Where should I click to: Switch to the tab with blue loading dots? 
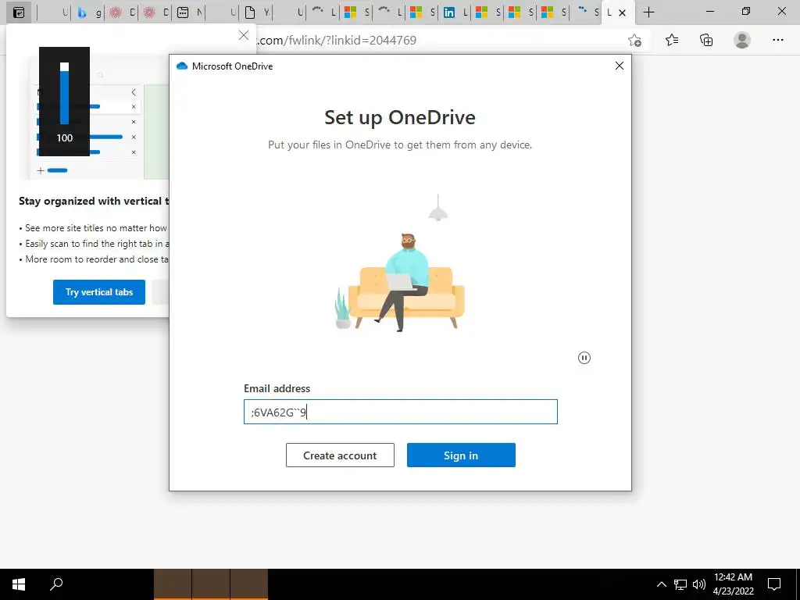click(x=587, y=12)
